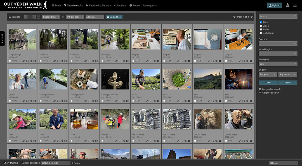Image resolution: width=302 pixels, height=166 pixels.
Task: Open the Any year dropdown
Action: click(268, 74)
